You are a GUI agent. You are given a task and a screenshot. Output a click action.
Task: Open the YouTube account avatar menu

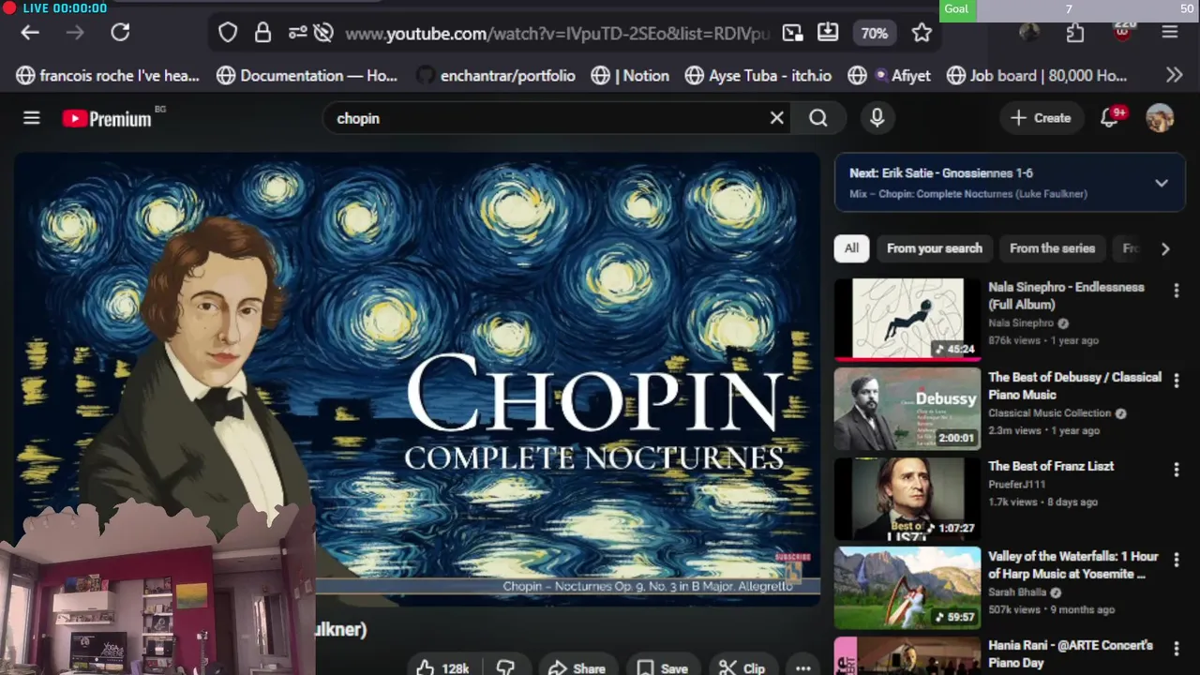pyautogui.click(x=1160, y=118)
